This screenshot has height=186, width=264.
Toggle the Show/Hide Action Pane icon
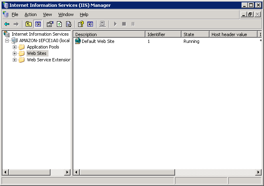90,24
